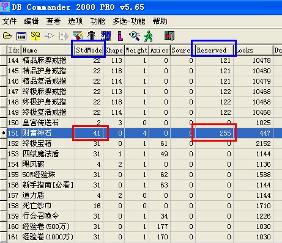Click the grayed-out right arrow icon
Screen dimensions: 282x243
(49, 36)
